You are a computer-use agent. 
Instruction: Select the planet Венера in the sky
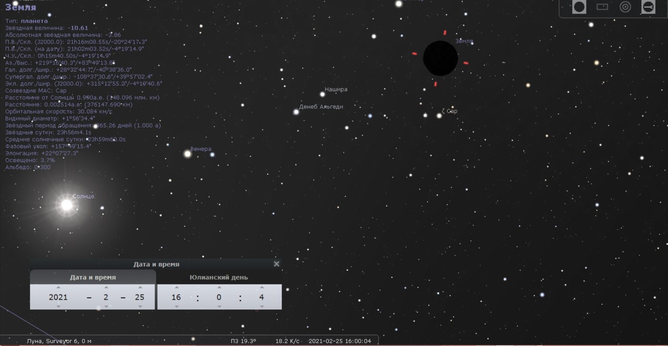pos(188,153)
